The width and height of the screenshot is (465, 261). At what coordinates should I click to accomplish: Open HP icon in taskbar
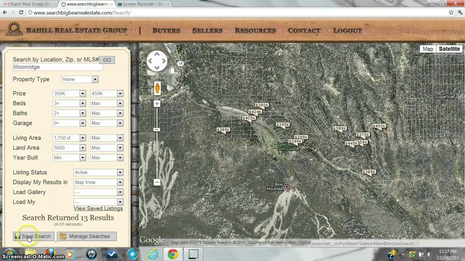pos(92,254)
